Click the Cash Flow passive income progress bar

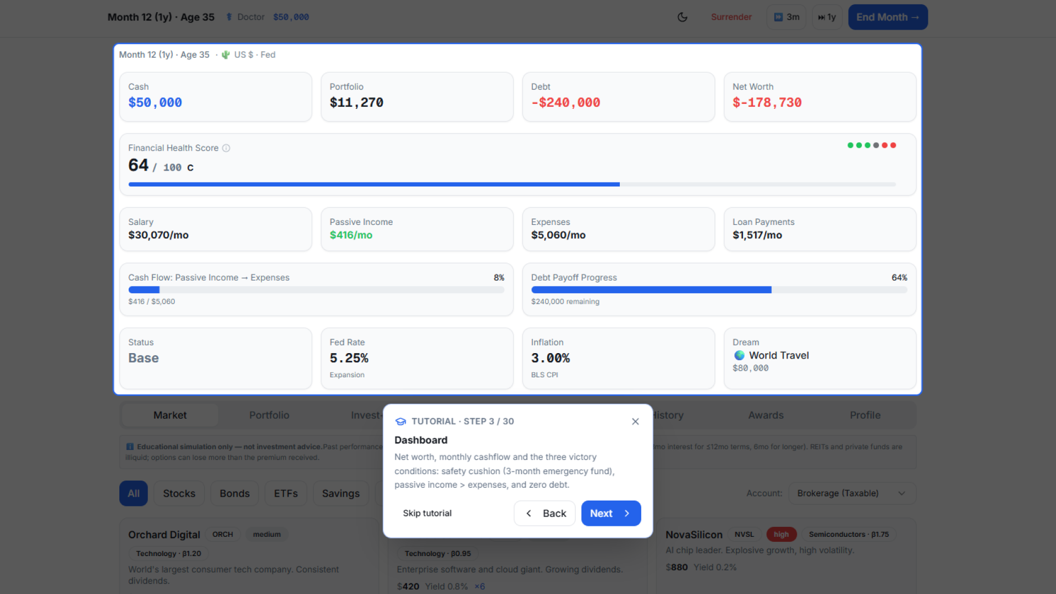pyautogui.click(x=316, y=290)
